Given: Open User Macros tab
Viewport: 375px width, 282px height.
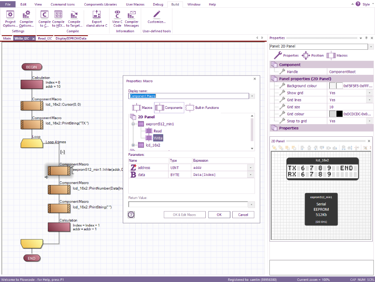Looking at the screenshot, I should click(x=135, y=4).
